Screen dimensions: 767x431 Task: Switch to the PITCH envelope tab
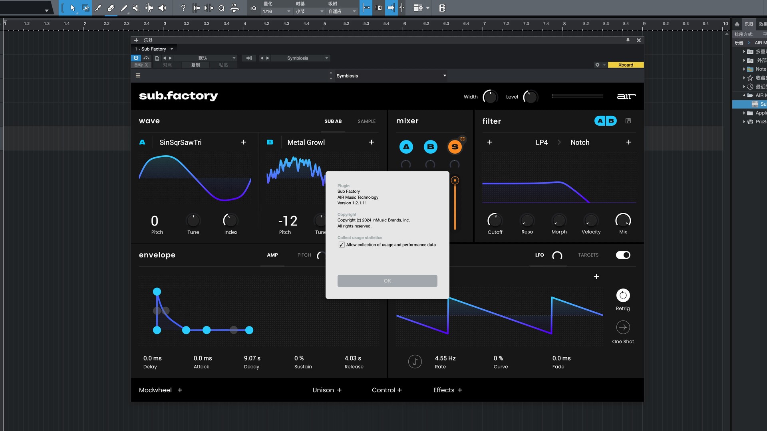(x=304, y=255)
